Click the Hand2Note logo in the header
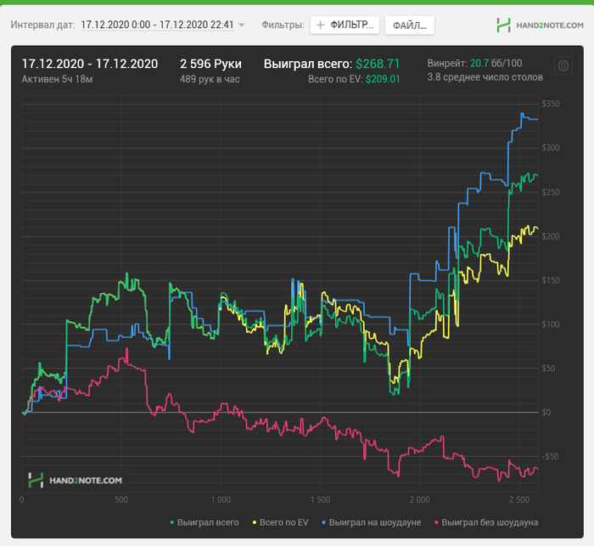The image size is (594, 546). (503, 25)
